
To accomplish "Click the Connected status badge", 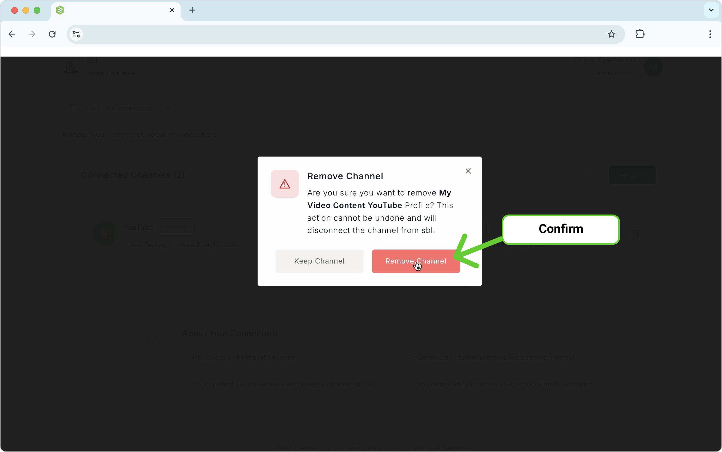I will (x=175, y=227).
